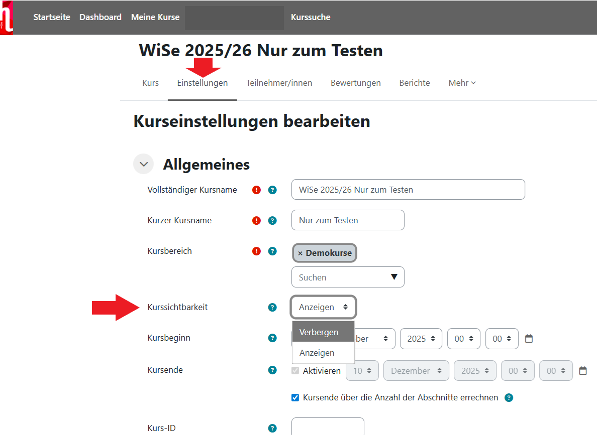
Task: Uncheck Kursende über die Anzahl der Abschnitte errechnen
Action: click(x=295, y=398)
